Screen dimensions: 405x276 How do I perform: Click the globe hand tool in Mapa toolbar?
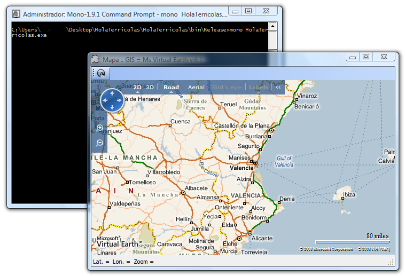point(102,73)
